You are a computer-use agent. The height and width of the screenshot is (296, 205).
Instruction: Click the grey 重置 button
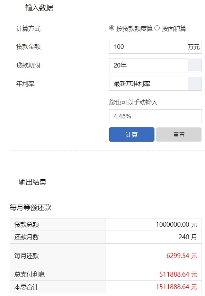point(179,134)
